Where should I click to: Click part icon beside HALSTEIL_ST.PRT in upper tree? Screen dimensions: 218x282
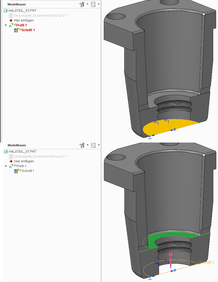(x=6, y=11)
